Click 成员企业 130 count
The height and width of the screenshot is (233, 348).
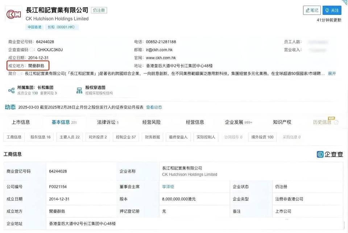pyautogui.click(x=28, y=93)
